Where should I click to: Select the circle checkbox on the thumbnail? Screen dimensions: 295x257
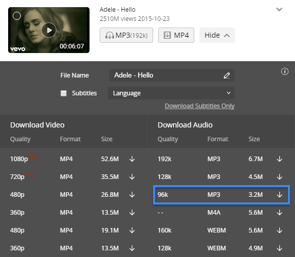tap(17, 16)
